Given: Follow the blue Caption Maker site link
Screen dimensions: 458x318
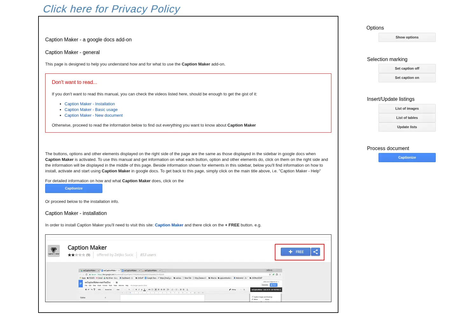Looking at the screenshot, I should pyautogui.click(x=169, y=225).
